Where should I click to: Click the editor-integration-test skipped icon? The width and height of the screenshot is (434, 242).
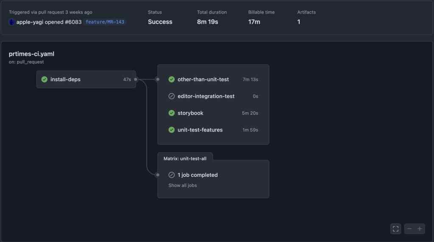click(x=172, y=96)
